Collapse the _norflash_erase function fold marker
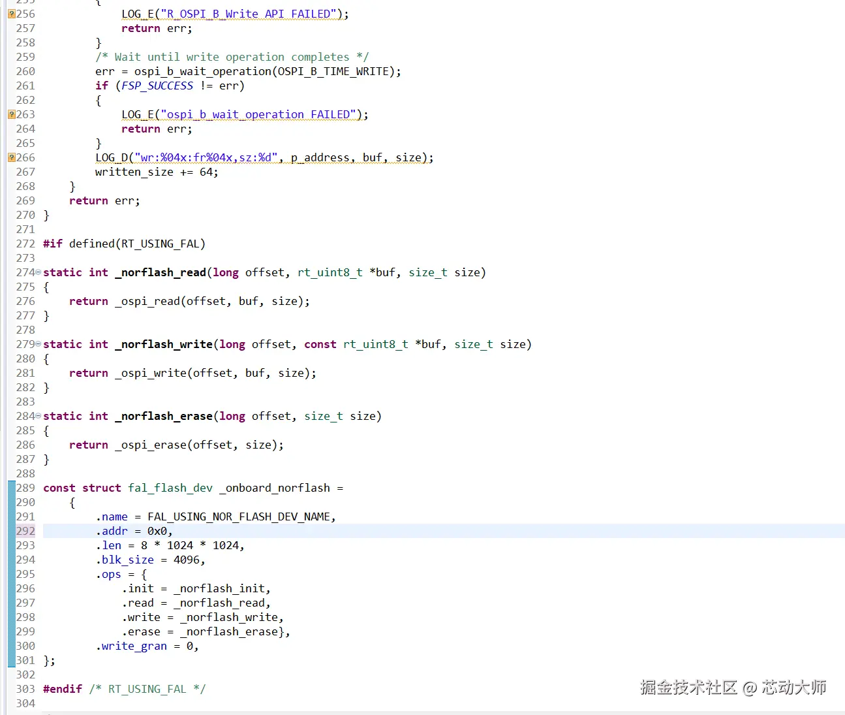 [38, 416]
